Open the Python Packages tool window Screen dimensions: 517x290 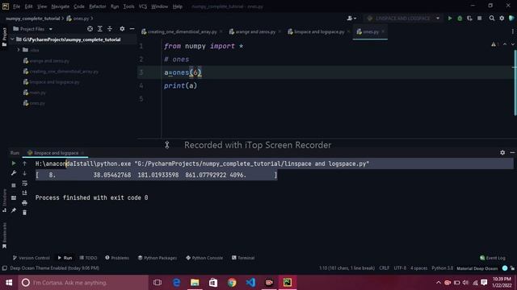tap(158, 258)
